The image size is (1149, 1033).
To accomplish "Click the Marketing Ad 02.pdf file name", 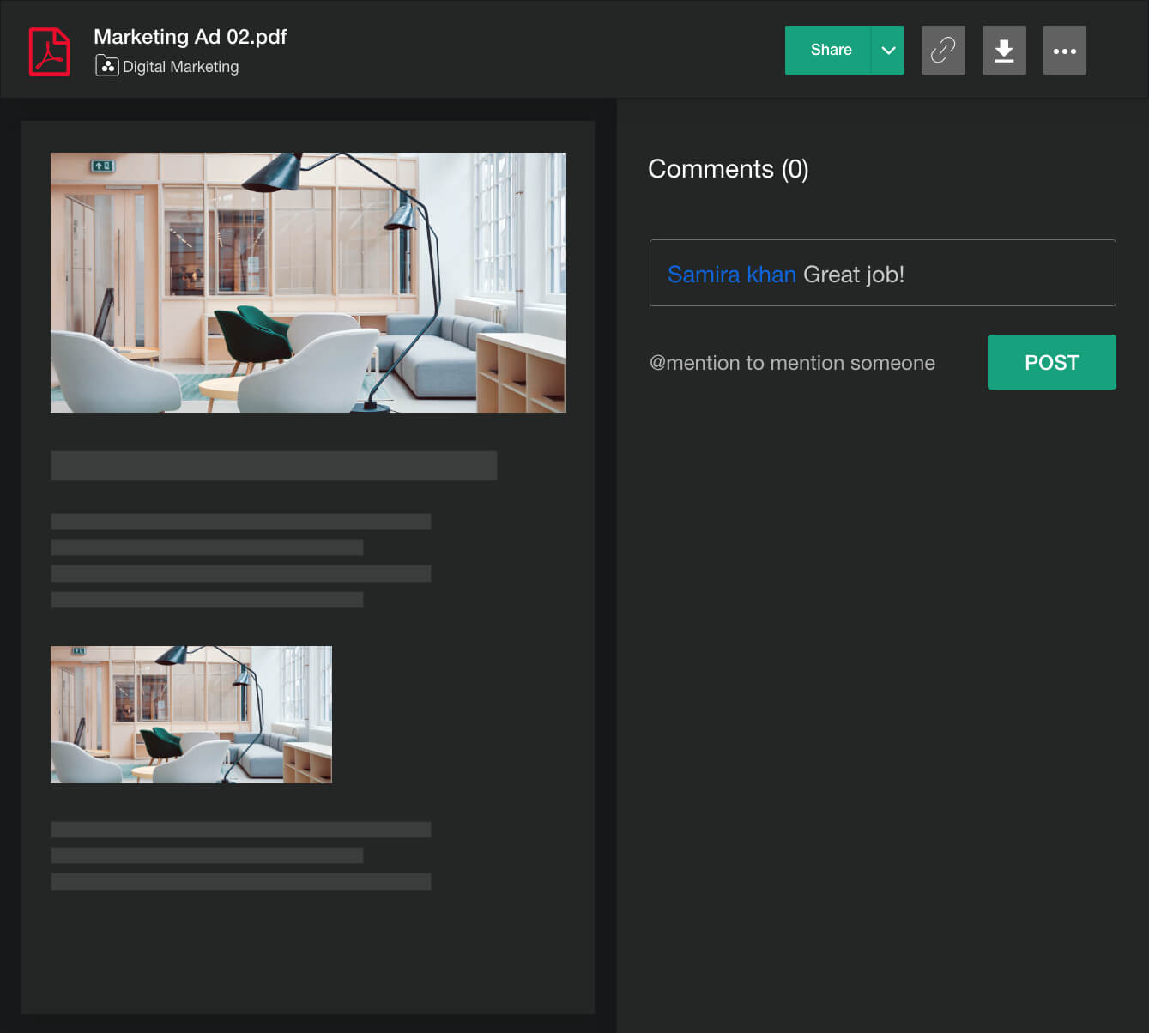I will tap(190, 37).
